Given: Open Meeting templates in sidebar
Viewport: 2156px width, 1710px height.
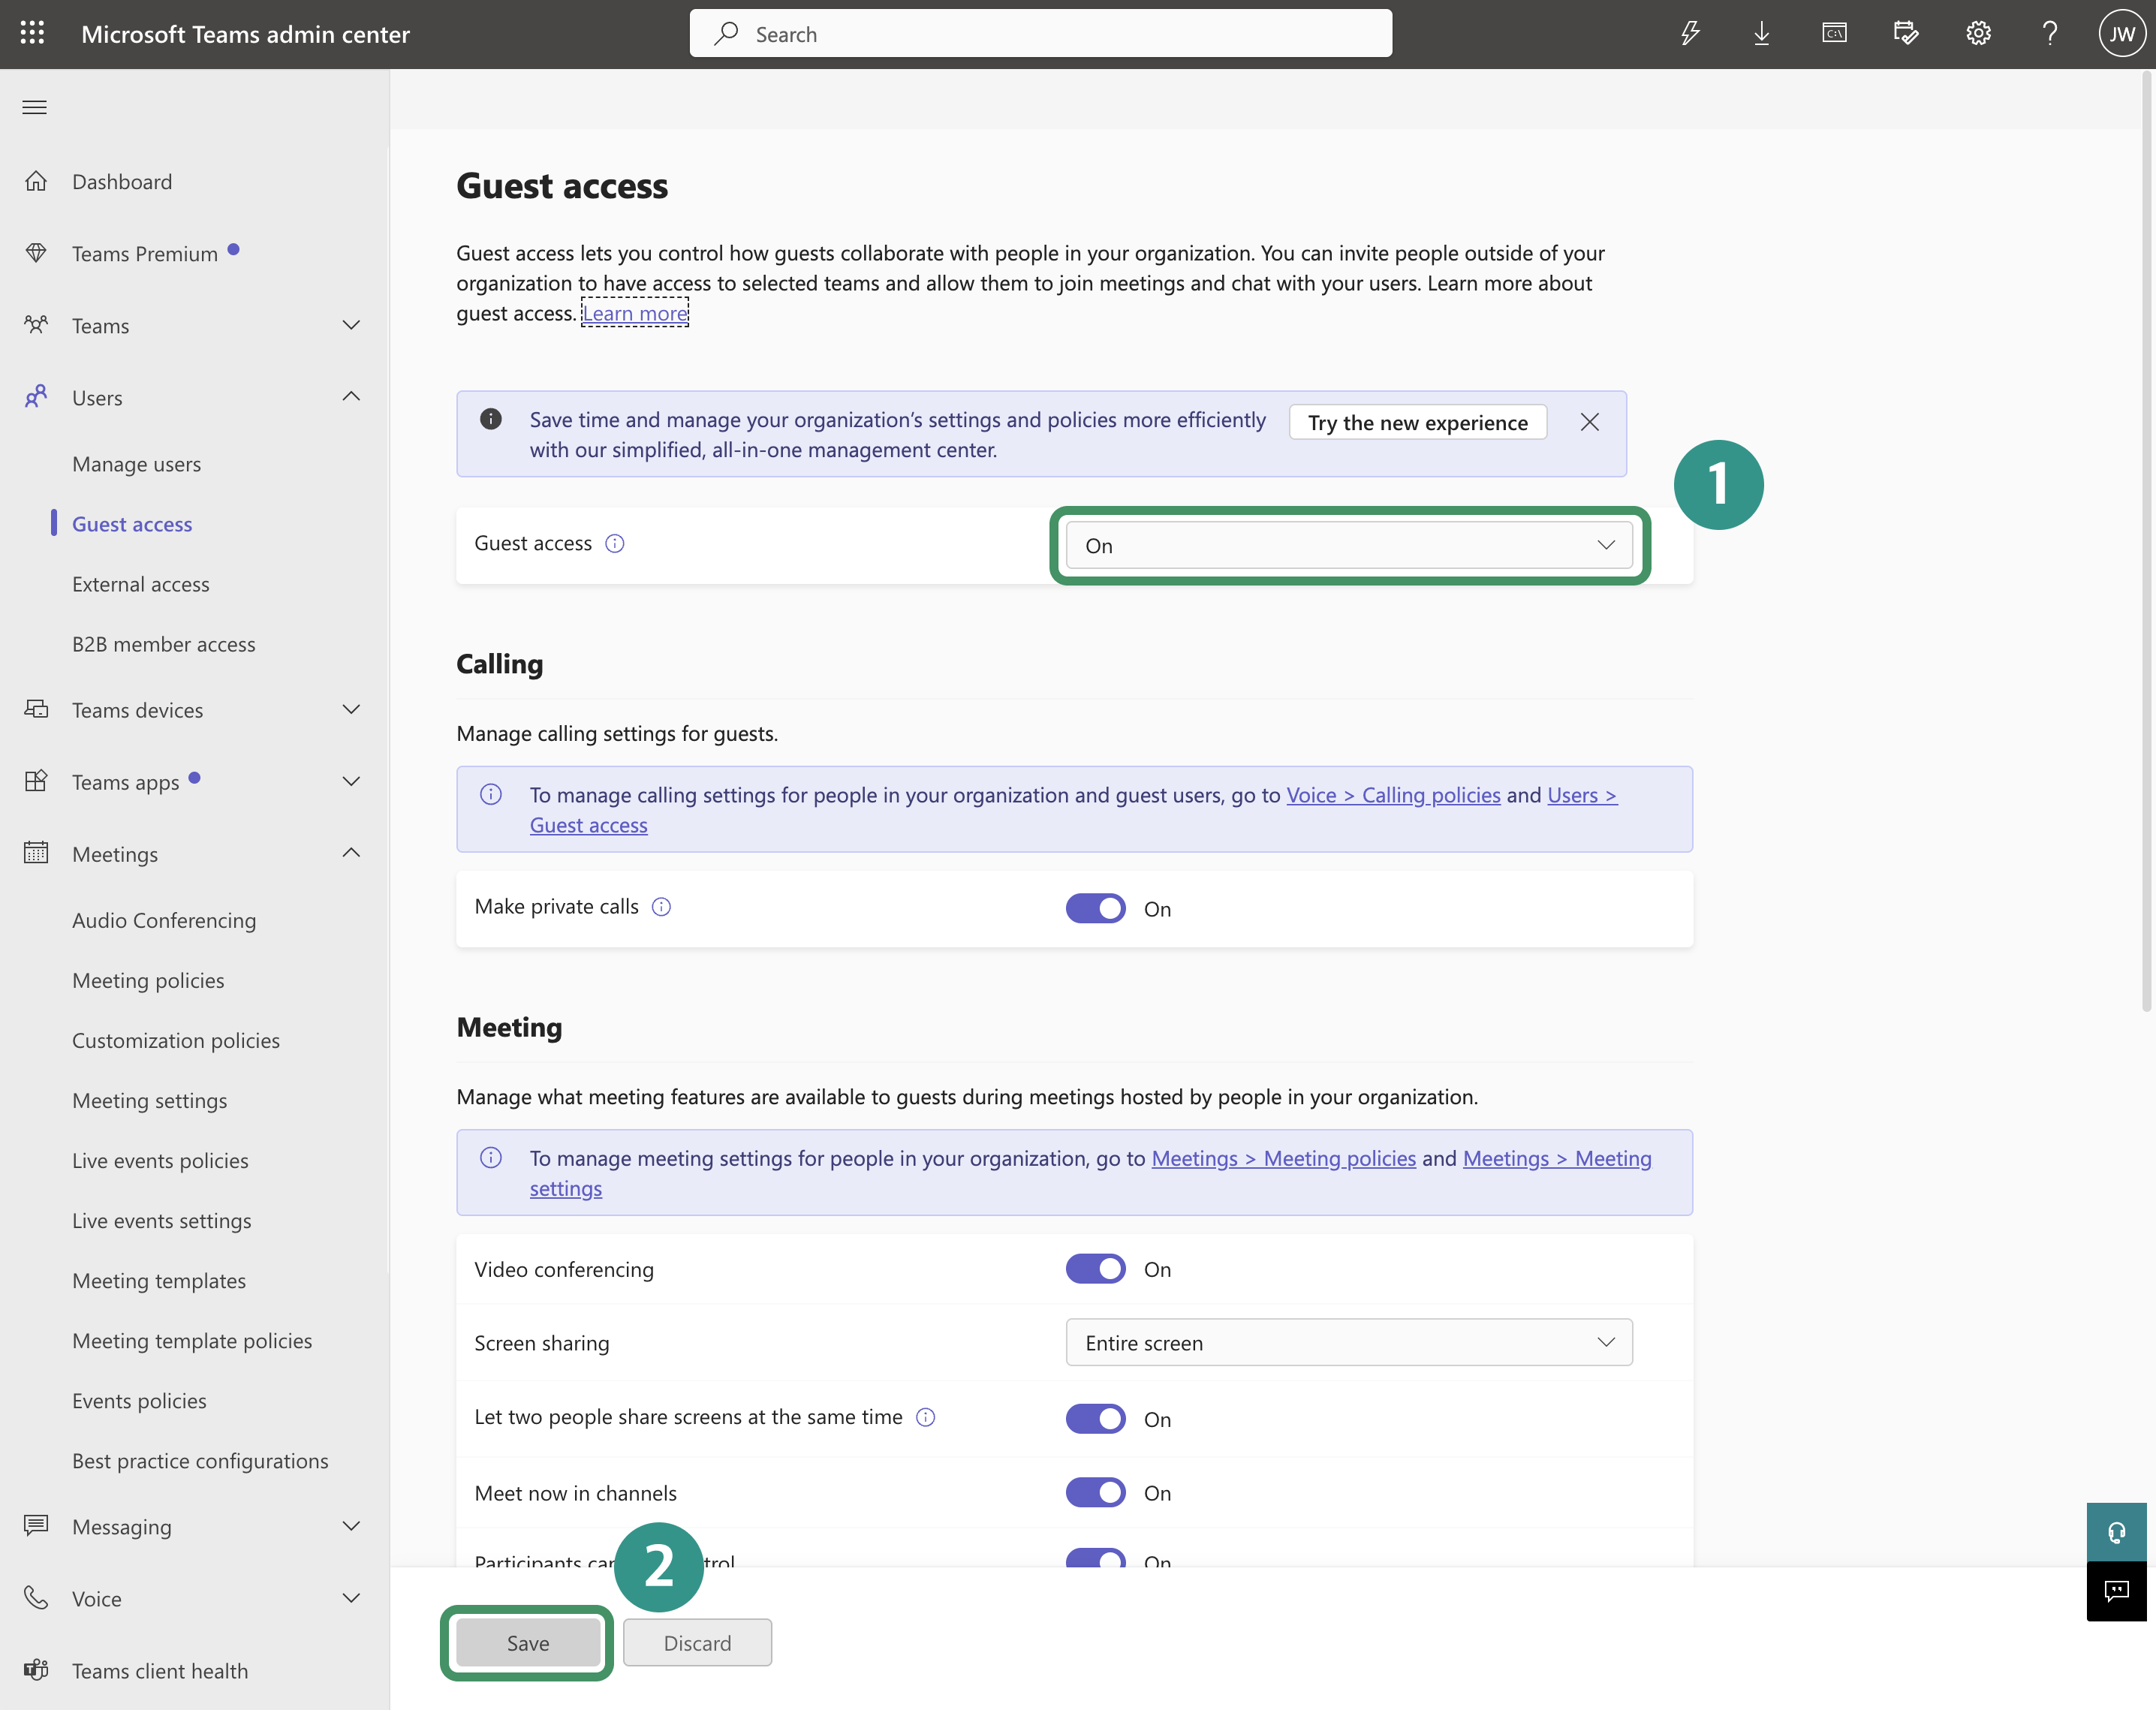Looking at the screenshot, I should (x=159, y=1280).
